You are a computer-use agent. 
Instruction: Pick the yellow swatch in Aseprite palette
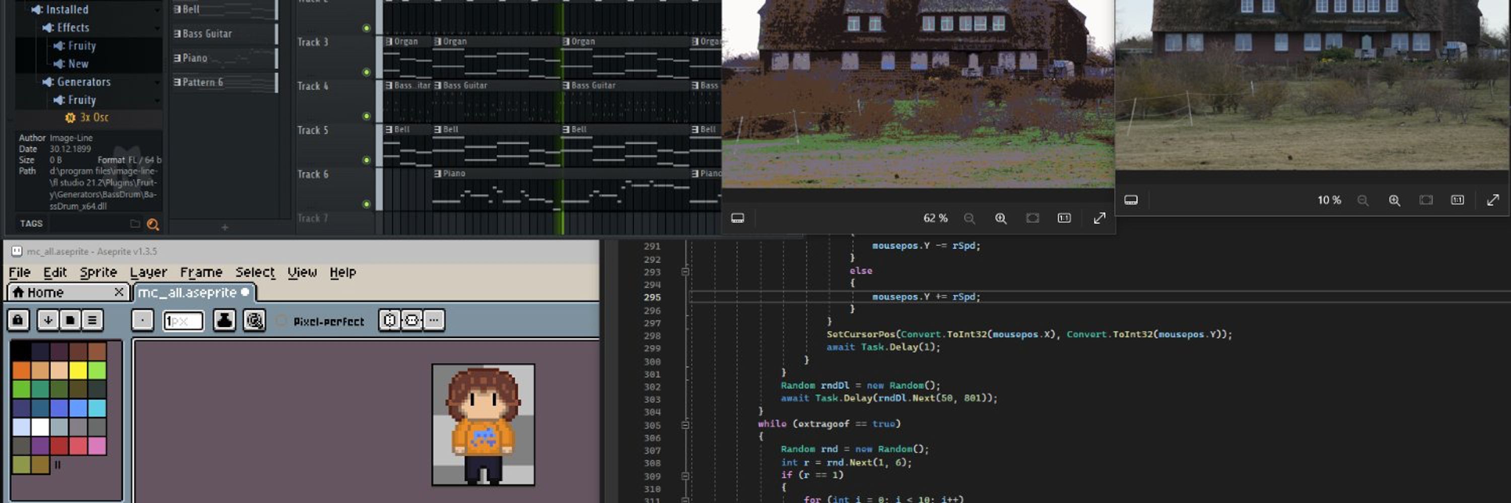[78, 371]
